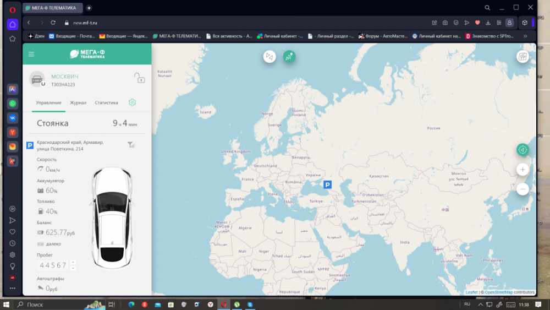Open the map layers selector button

click(522, 56)
